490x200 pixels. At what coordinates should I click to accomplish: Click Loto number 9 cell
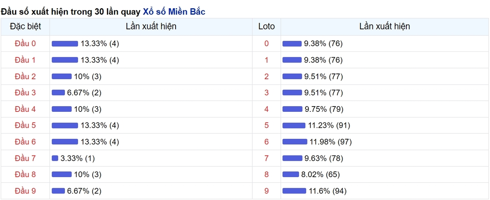click(267, 191)
